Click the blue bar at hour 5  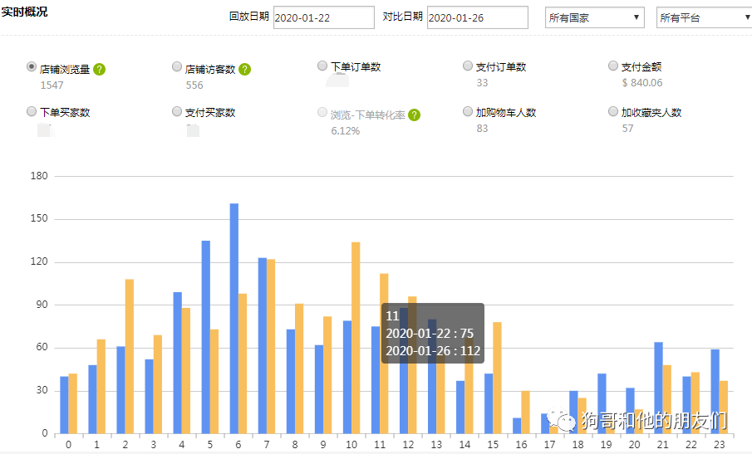coord(206,337)
